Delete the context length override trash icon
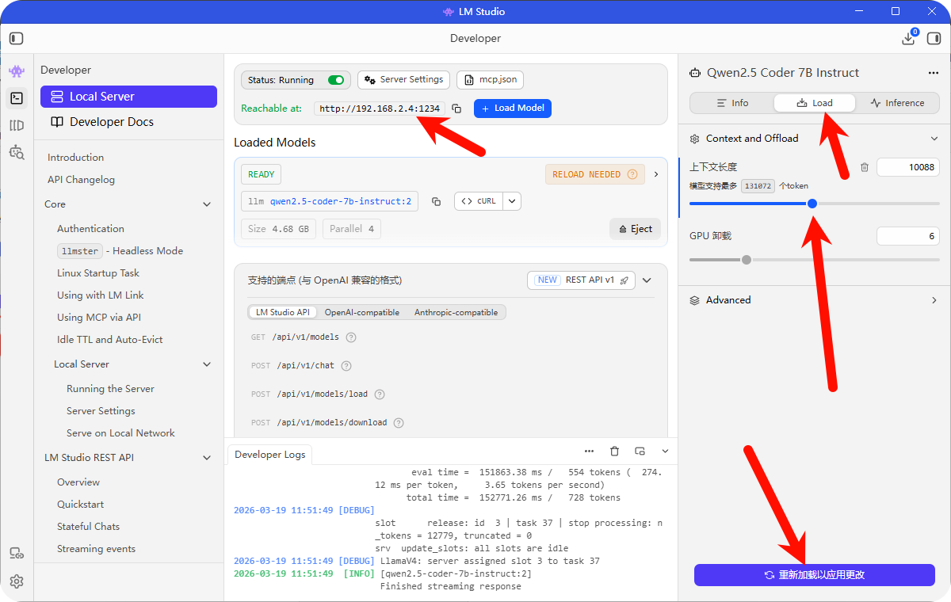Screen dimensions: 951x602 [865, 167]
